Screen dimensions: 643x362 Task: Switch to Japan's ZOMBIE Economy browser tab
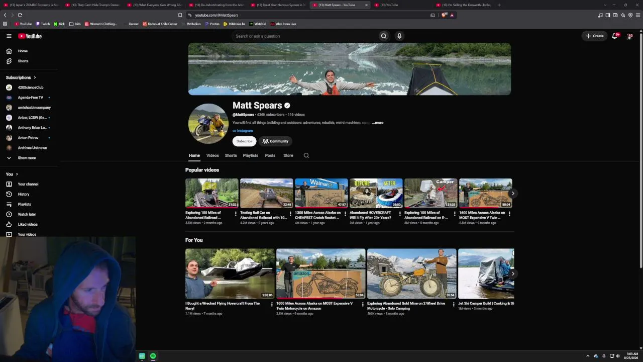(31, 5)
